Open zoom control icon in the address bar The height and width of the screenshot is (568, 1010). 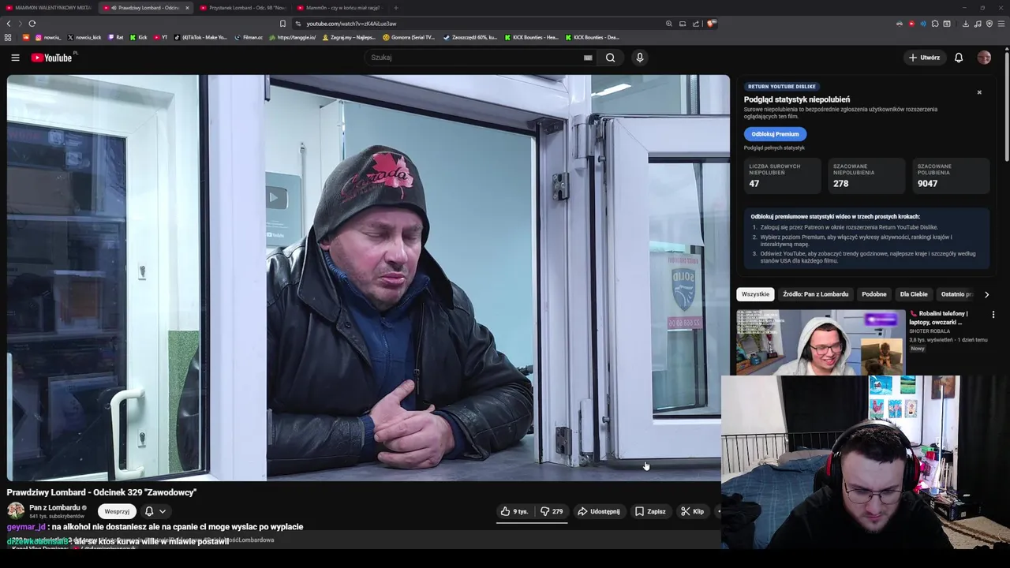[669, 24]
